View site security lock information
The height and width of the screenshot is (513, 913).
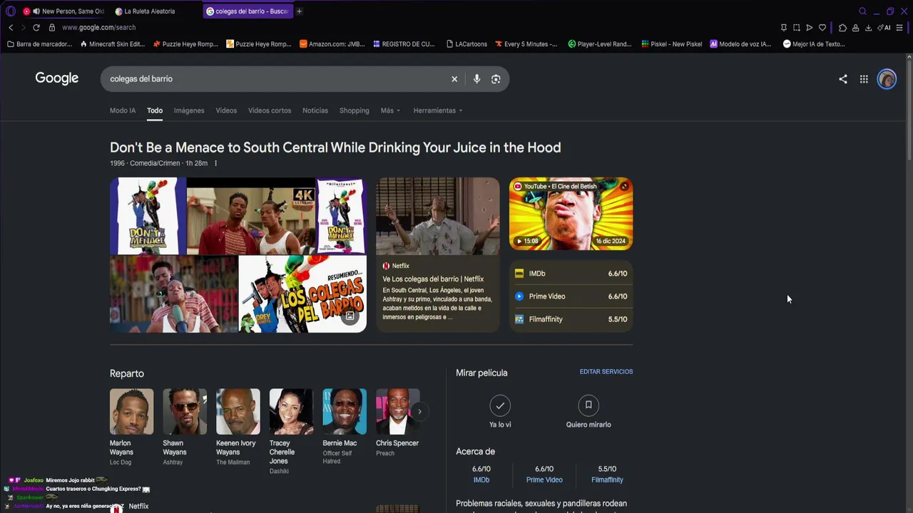click(52, 28)
